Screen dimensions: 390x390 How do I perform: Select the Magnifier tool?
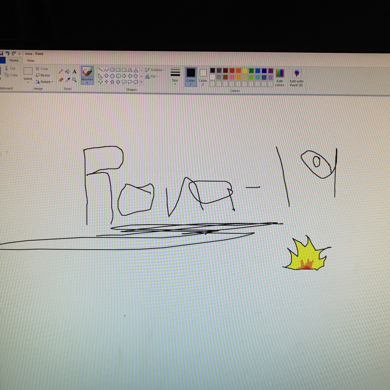74,80
